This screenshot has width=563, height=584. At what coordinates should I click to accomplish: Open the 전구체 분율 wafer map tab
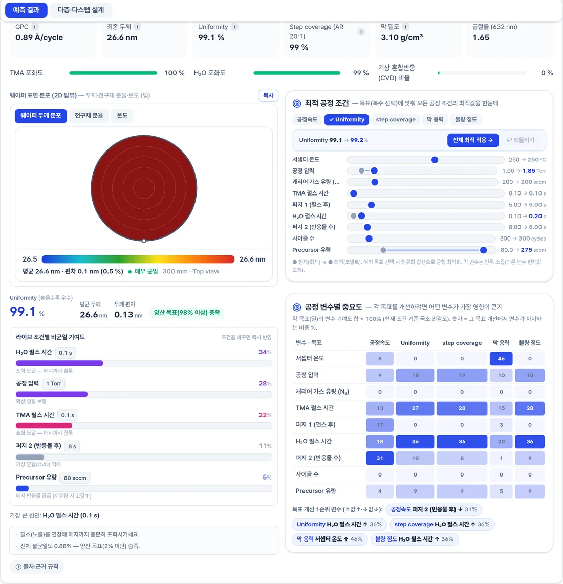pos(89,116)
